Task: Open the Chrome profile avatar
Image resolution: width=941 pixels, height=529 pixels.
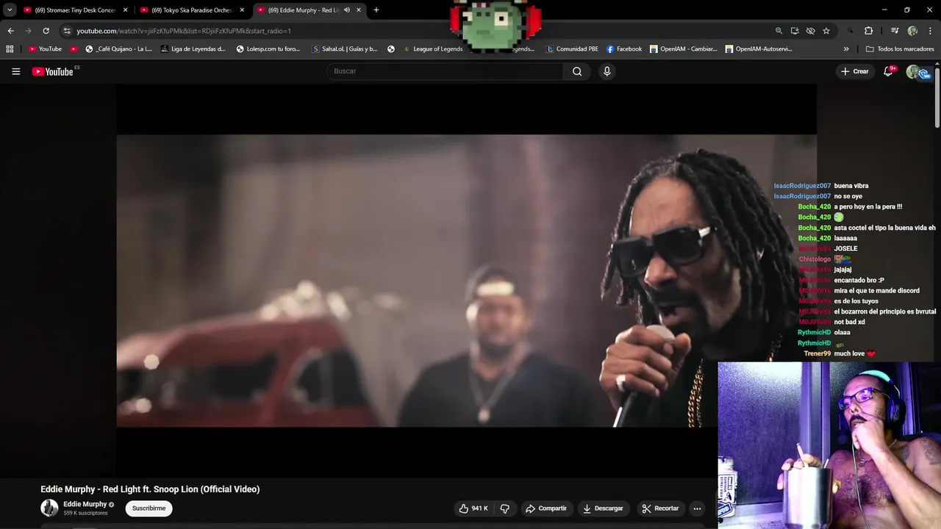Action: [912, 31]
